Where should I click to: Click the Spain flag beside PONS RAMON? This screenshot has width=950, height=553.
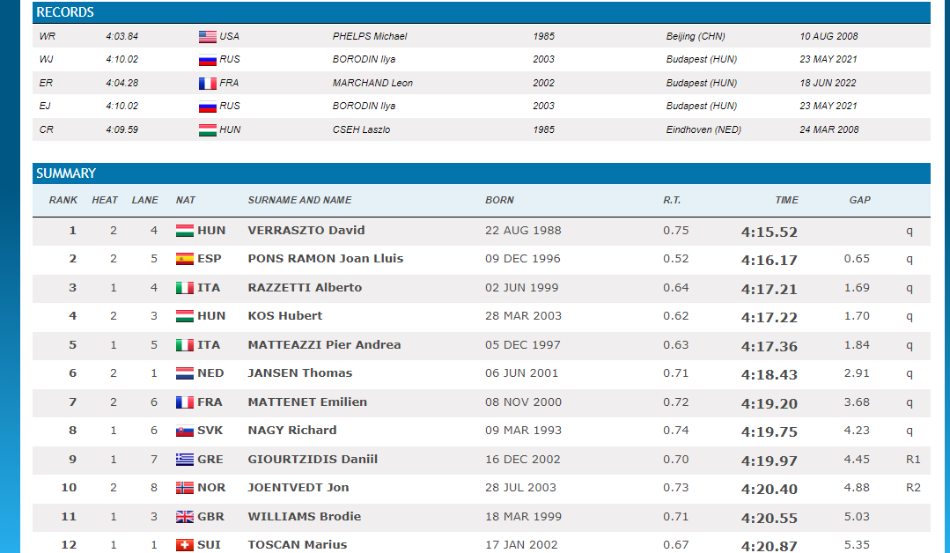[184, 259]
